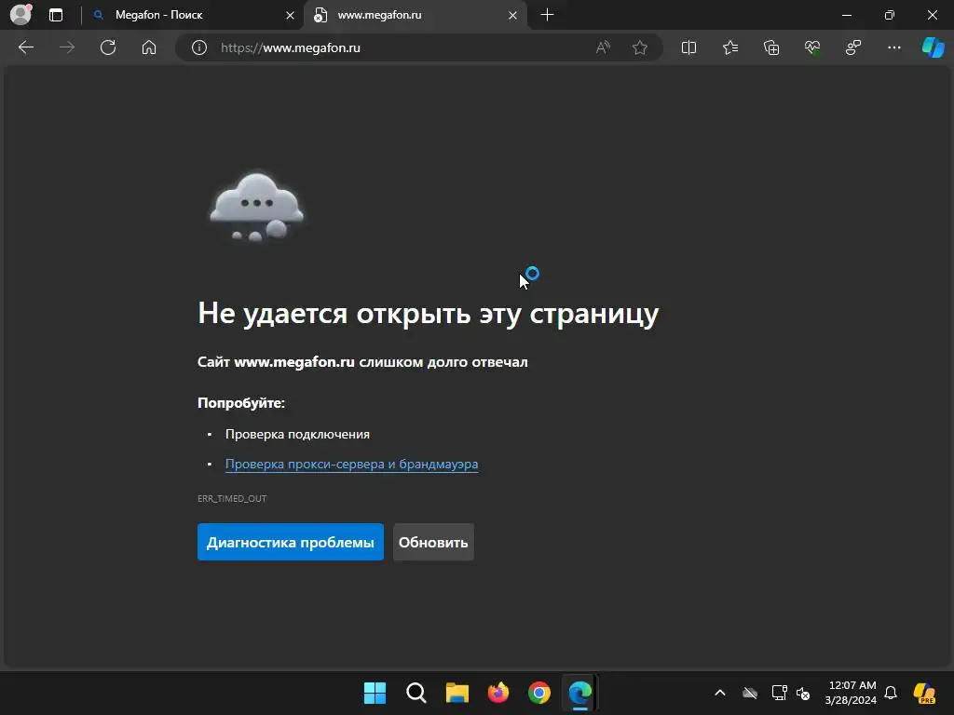The height and width of the screenshot is (715, 954).
Task: Go to the home page
Action: click(x=149, y=47)
